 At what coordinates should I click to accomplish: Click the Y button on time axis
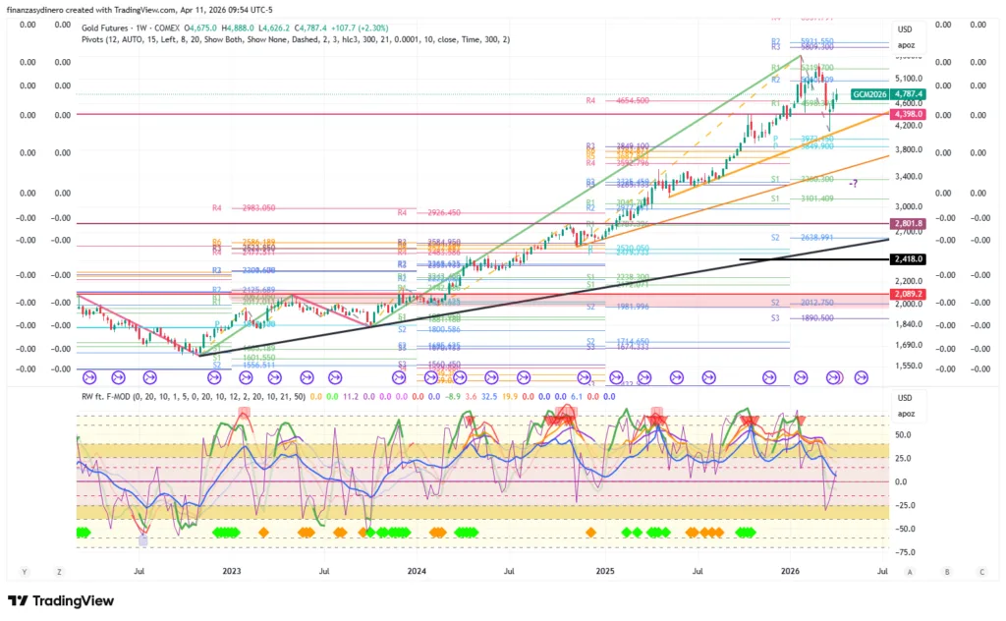coord(24,571)
